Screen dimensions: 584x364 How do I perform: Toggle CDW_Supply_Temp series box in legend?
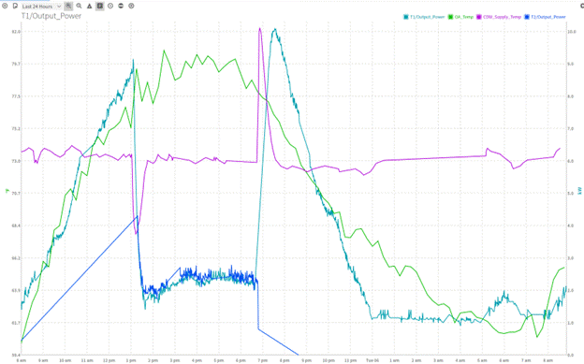479,17
